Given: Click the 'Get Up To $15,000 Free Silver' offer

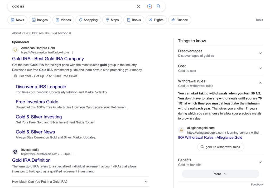Looking at the screenshot, I should coord(45,76).
